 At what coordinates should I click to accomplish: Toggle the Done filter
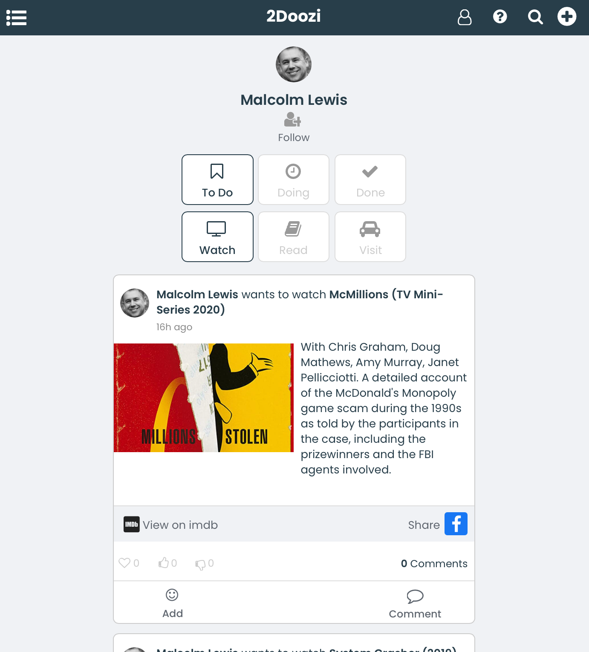pyautogui.click(x=370, y=179)
